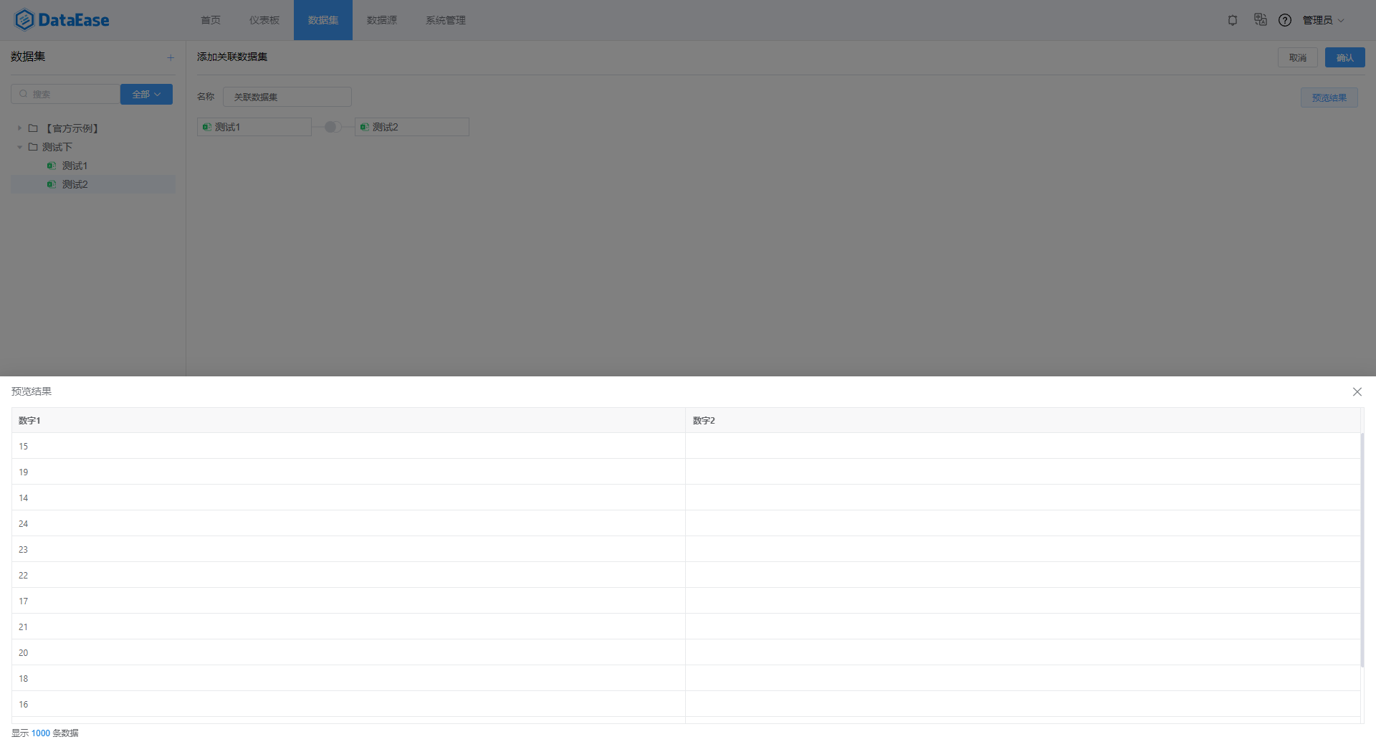Close the 预览结果 panel
1376x752 pixels.
pos(1357,391)
